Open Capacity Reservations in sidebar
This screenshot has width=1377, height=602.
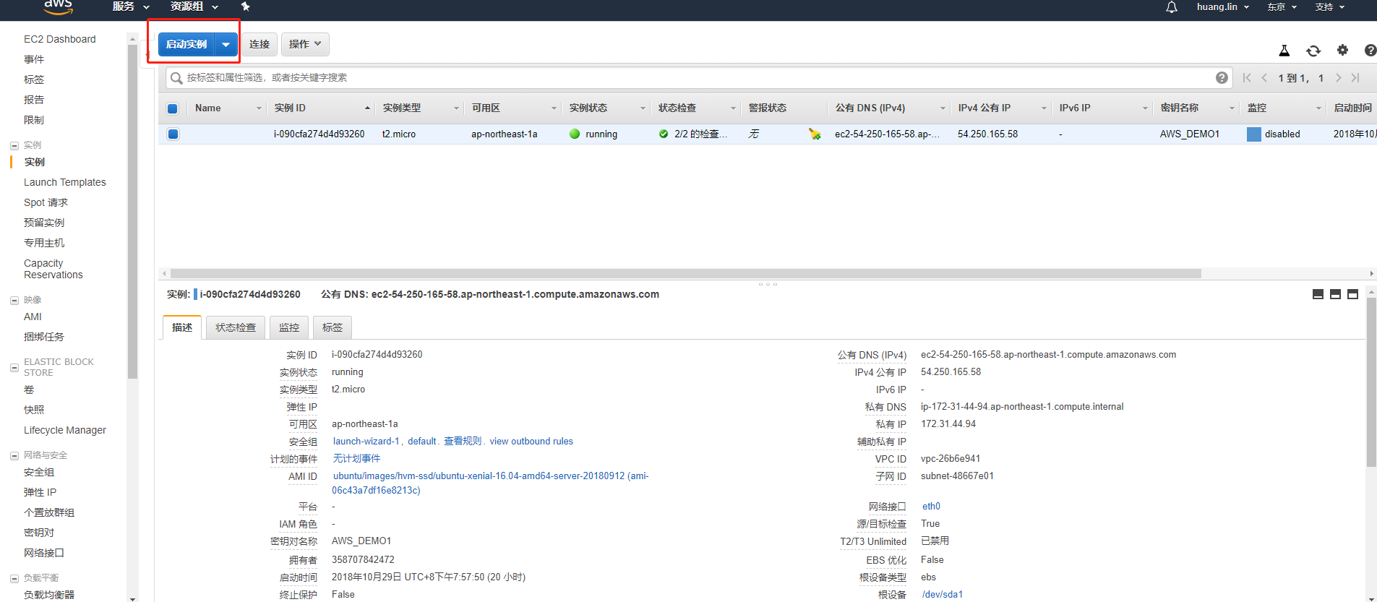(53, 269)
